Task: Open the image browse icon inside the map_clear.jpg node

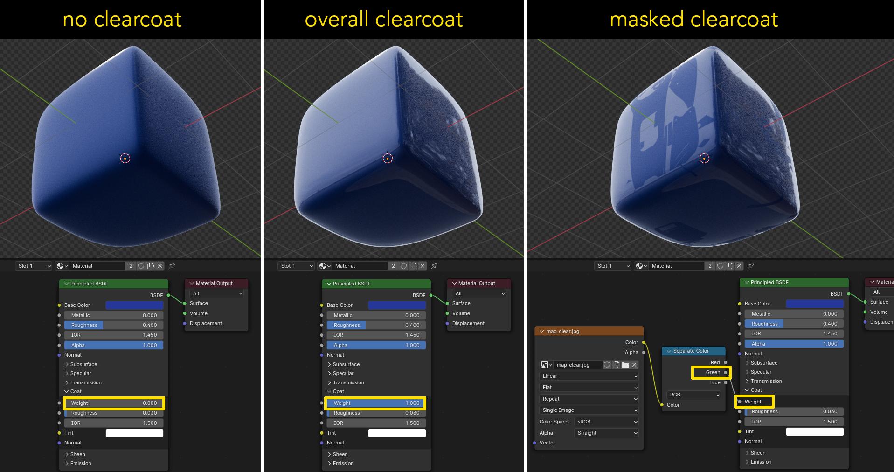Action: [544, 365]
